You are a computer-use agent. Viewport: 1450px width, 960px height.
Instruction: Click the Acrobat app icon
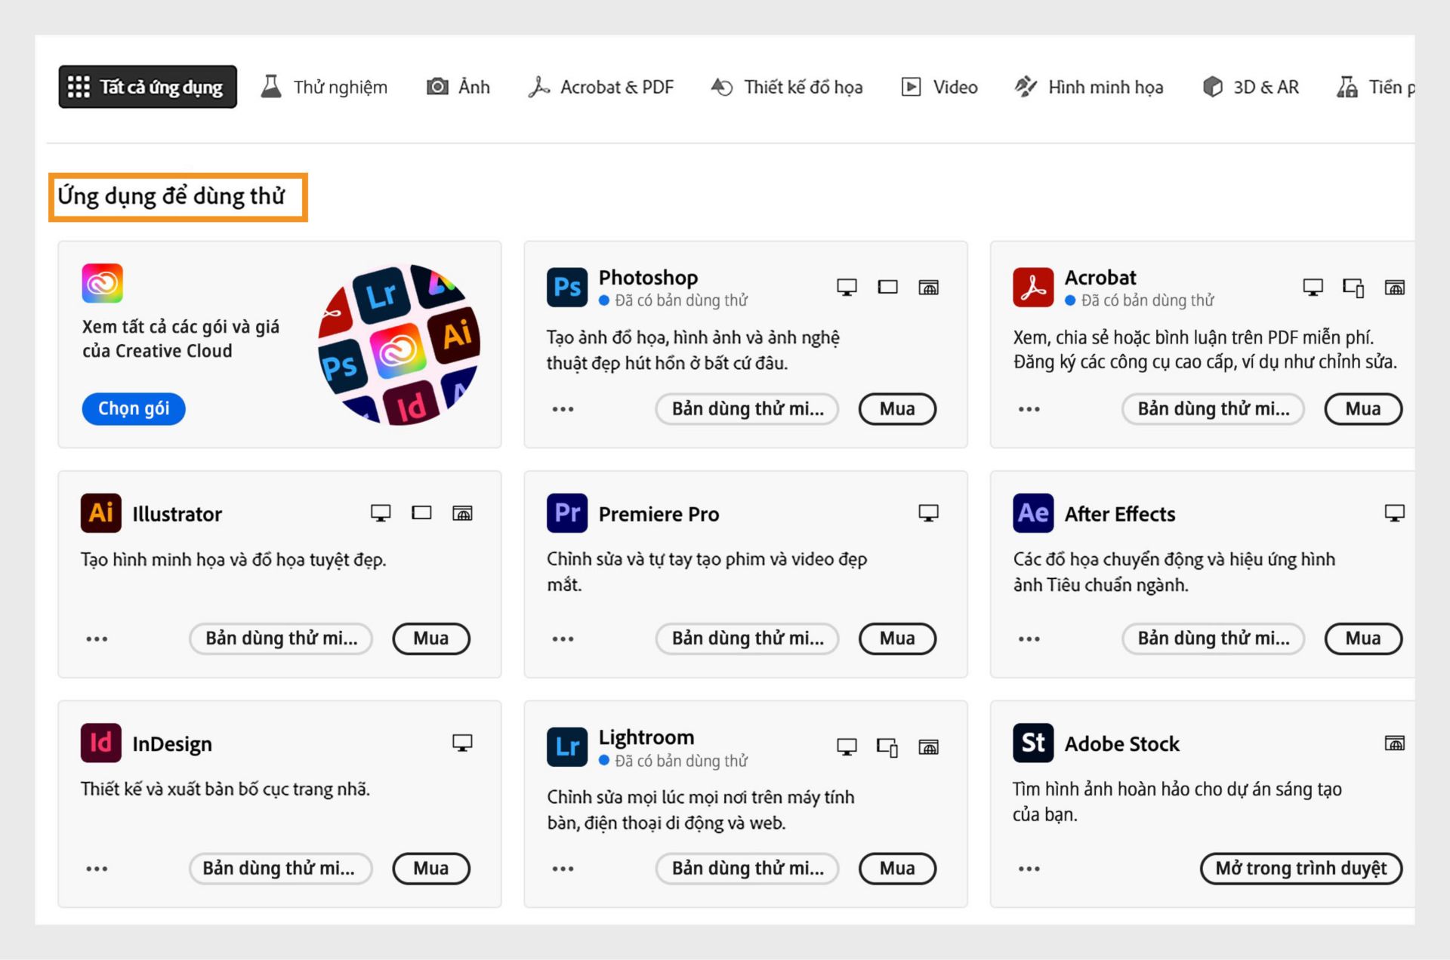tap(1033, 287)
